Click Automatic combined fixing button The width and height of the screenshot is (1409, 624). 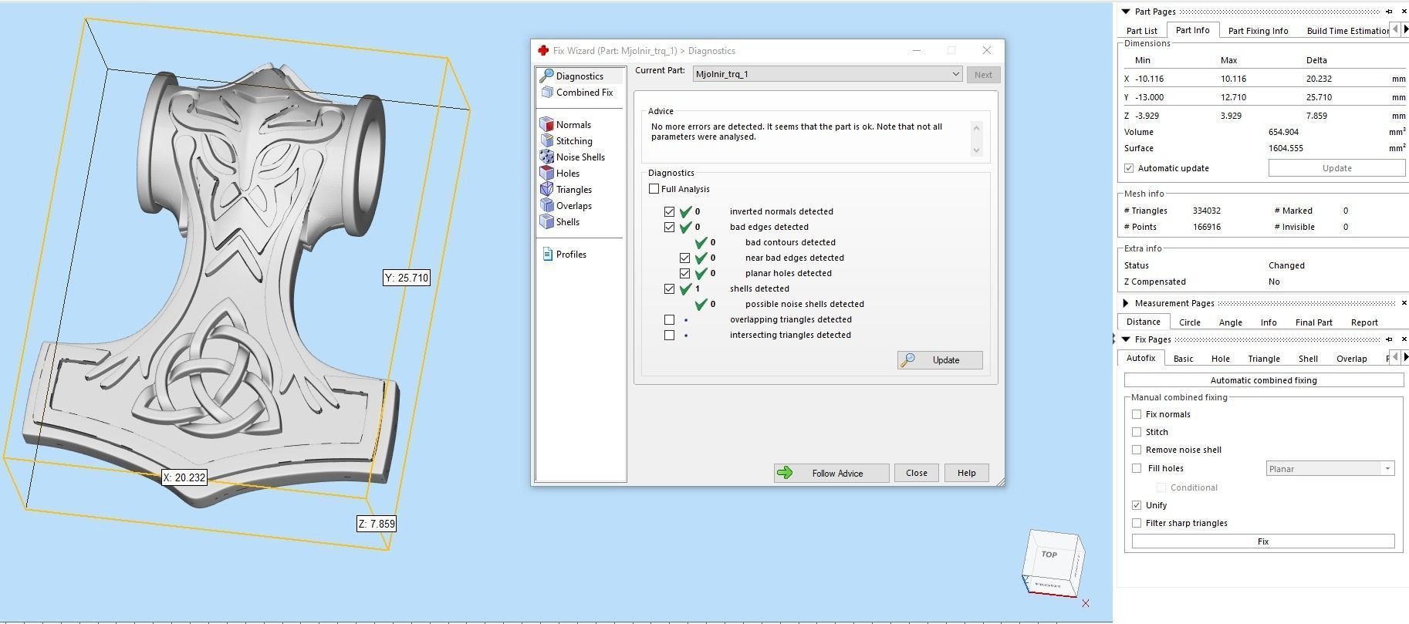coord(1263,380)
